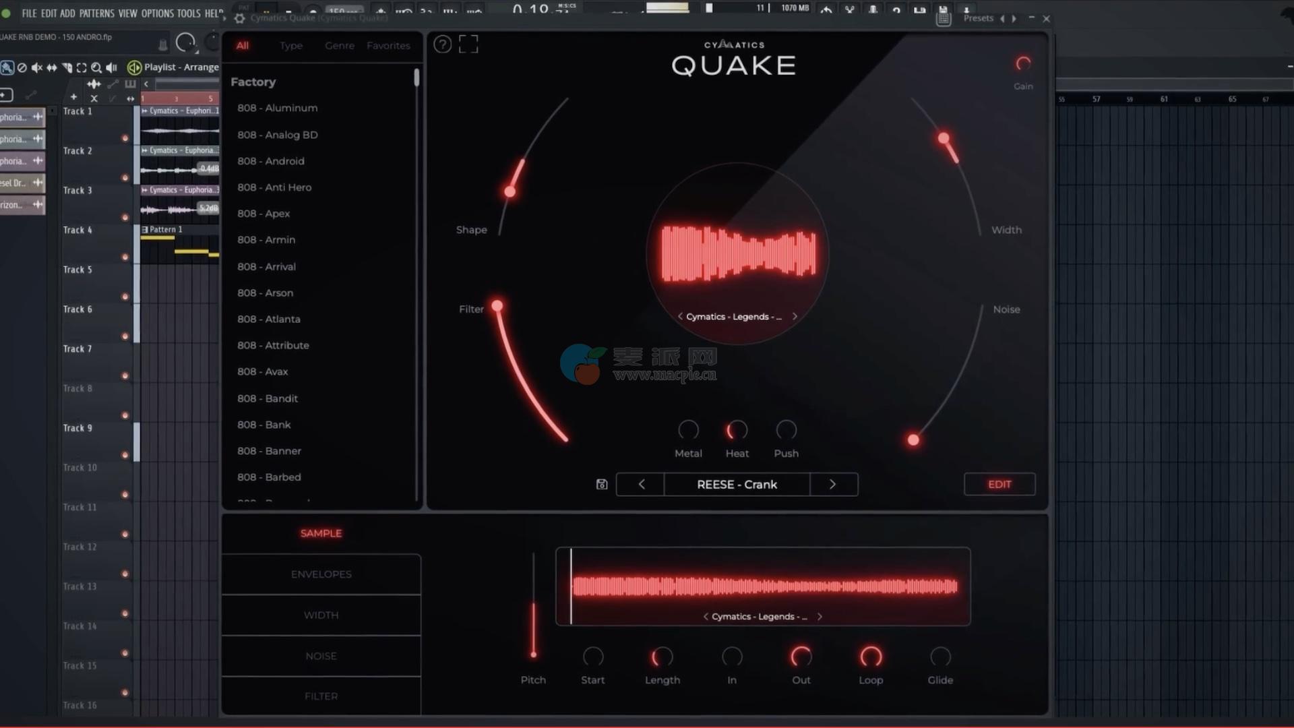Toggle mute dot for Track 1

(x=125, y=138)
